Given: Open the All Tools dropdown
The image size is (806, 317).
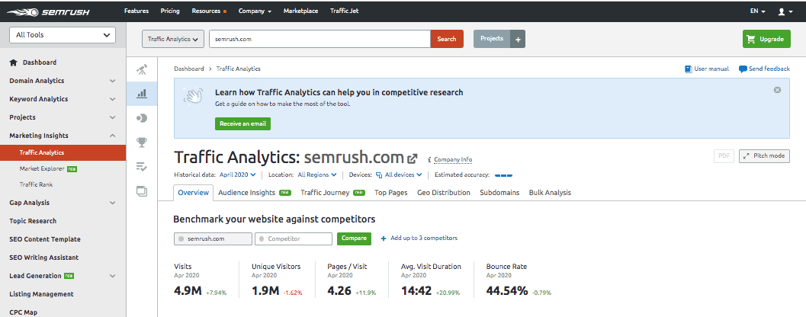Looking at the screenshot, I should 63,35.
